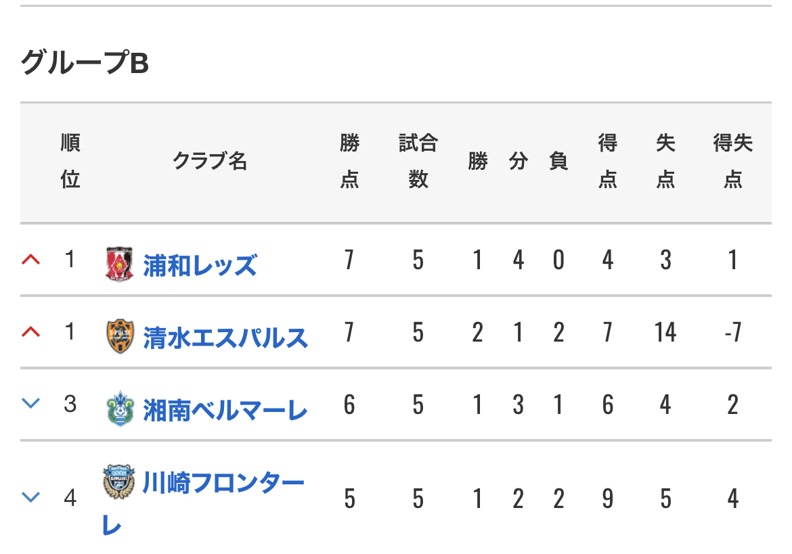Click the グループB section heading

point(85,63)
